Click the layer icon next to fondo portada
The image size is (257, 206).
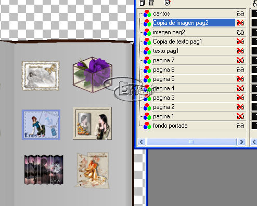point(147,126)
